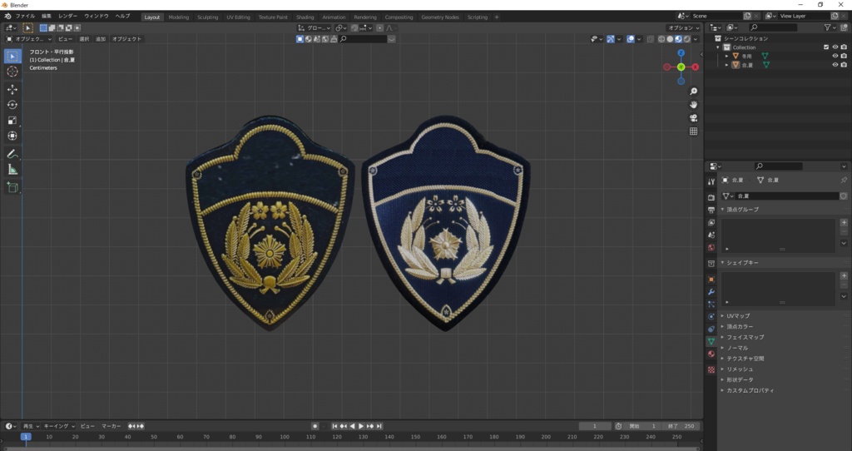Screen dimensions: 852x451
Task: Toggle X-ray view in viewport header
Action: 650,39
